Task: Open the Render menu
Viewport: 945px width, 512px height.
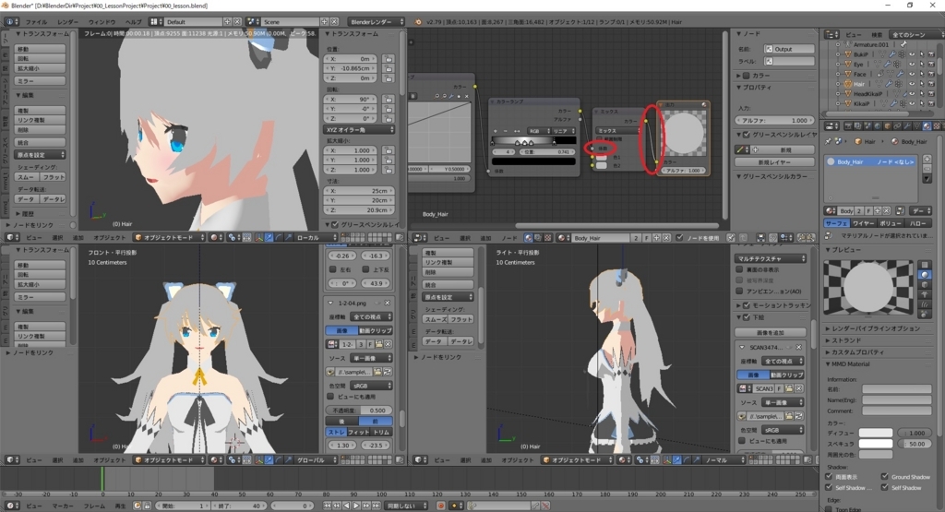Action: coord(67,22)
